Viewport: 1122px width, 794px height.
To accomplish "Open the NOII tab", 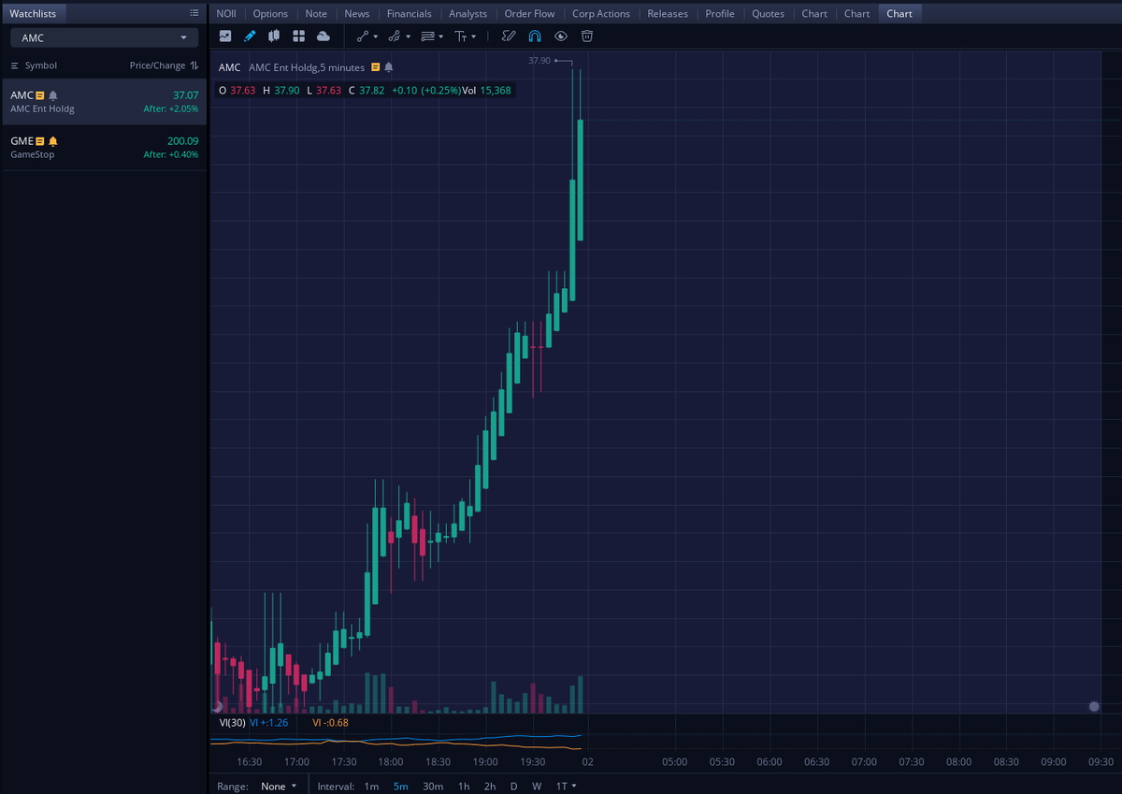I will [x=226, y=14].
